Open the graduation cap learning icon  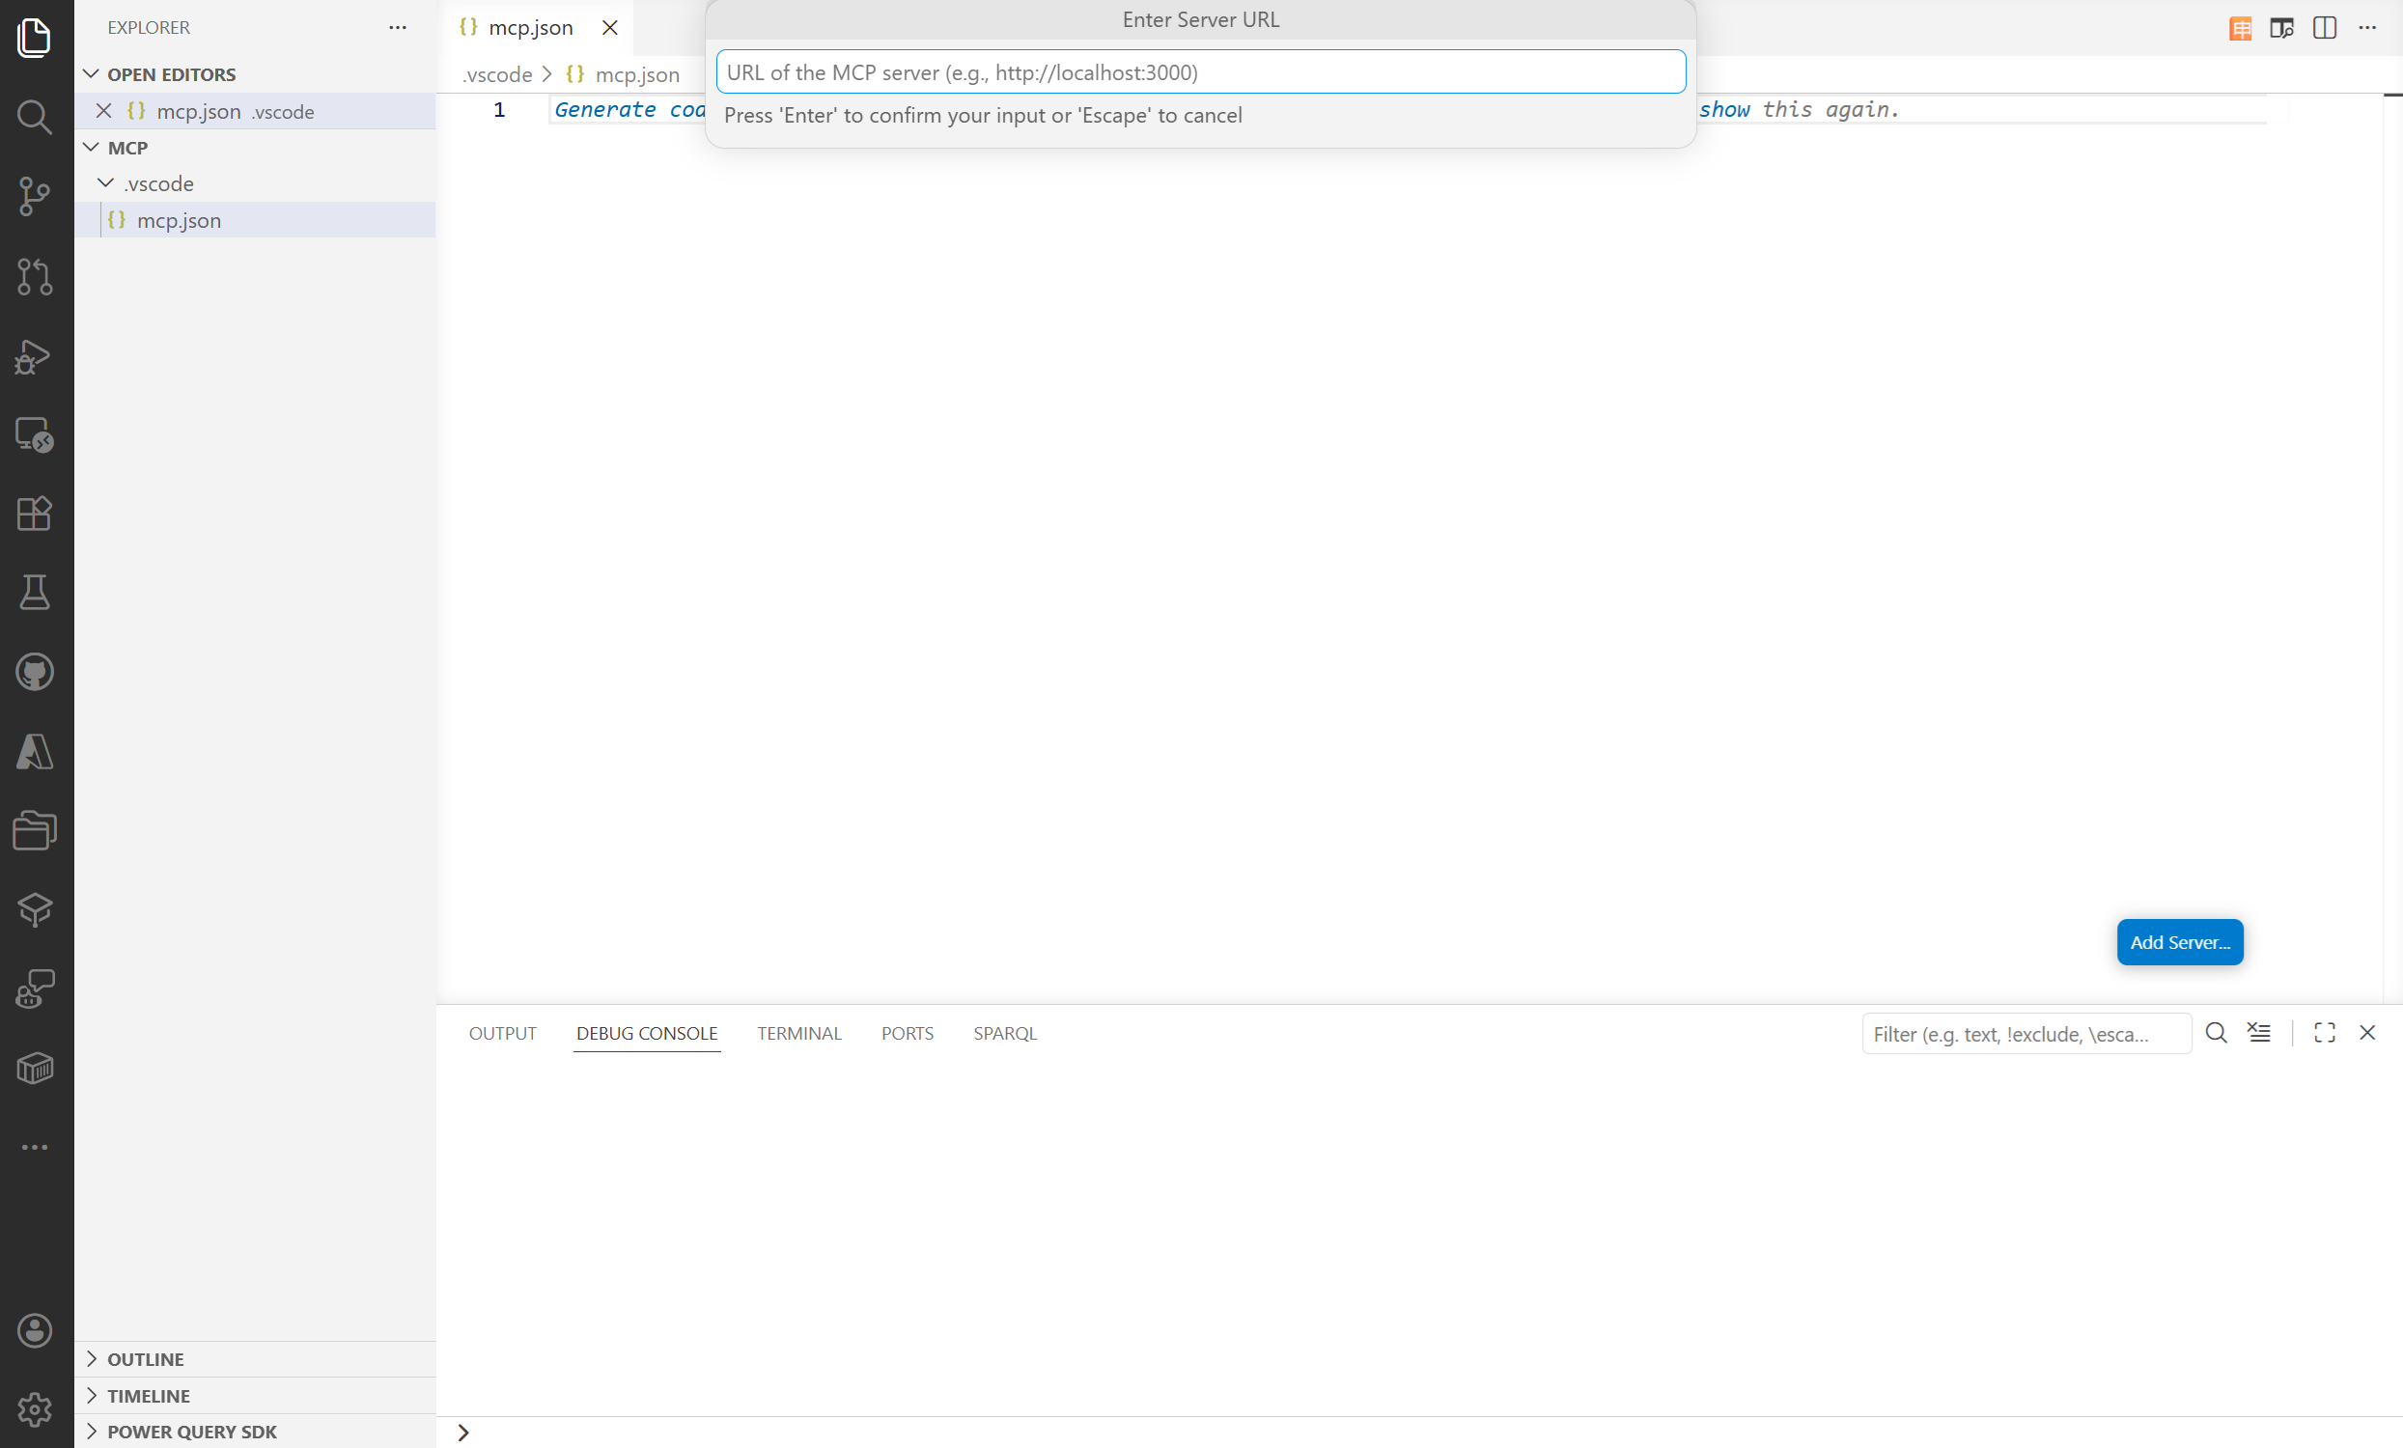tap(35, 908)
